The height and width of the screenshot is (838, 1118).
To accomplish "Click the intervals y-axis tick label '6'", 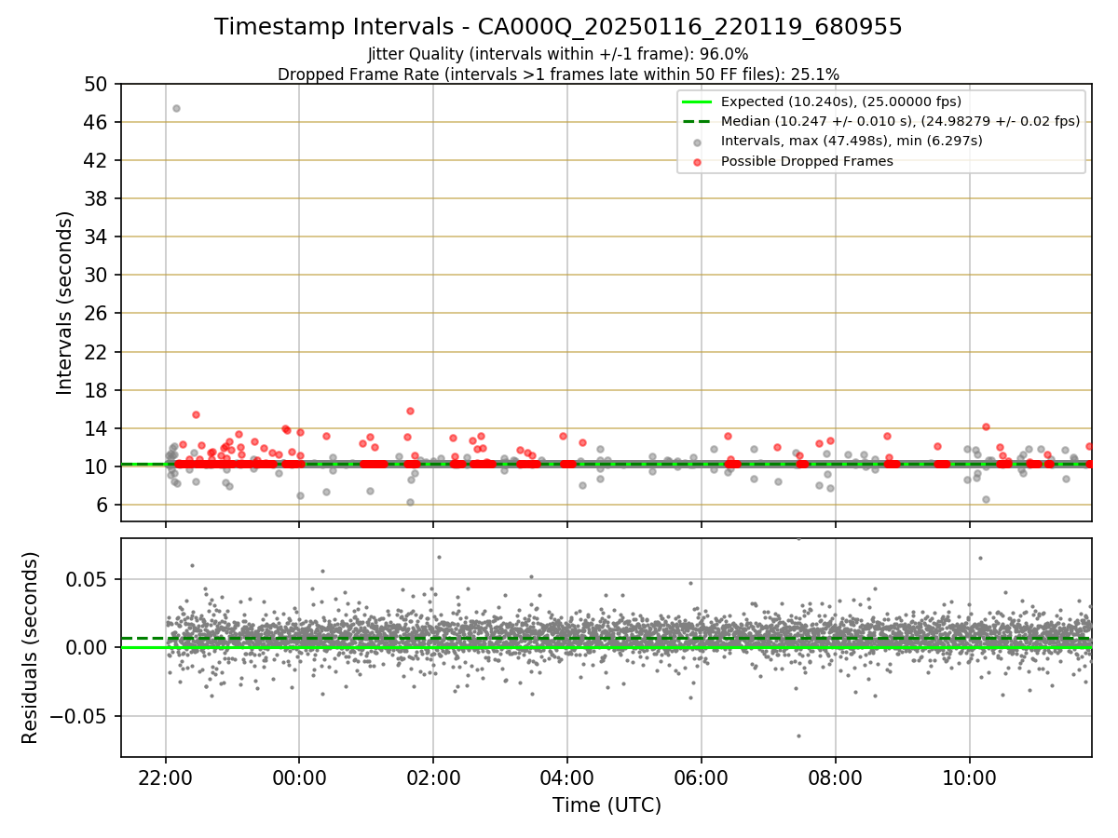I will click(x=102, y=505).
